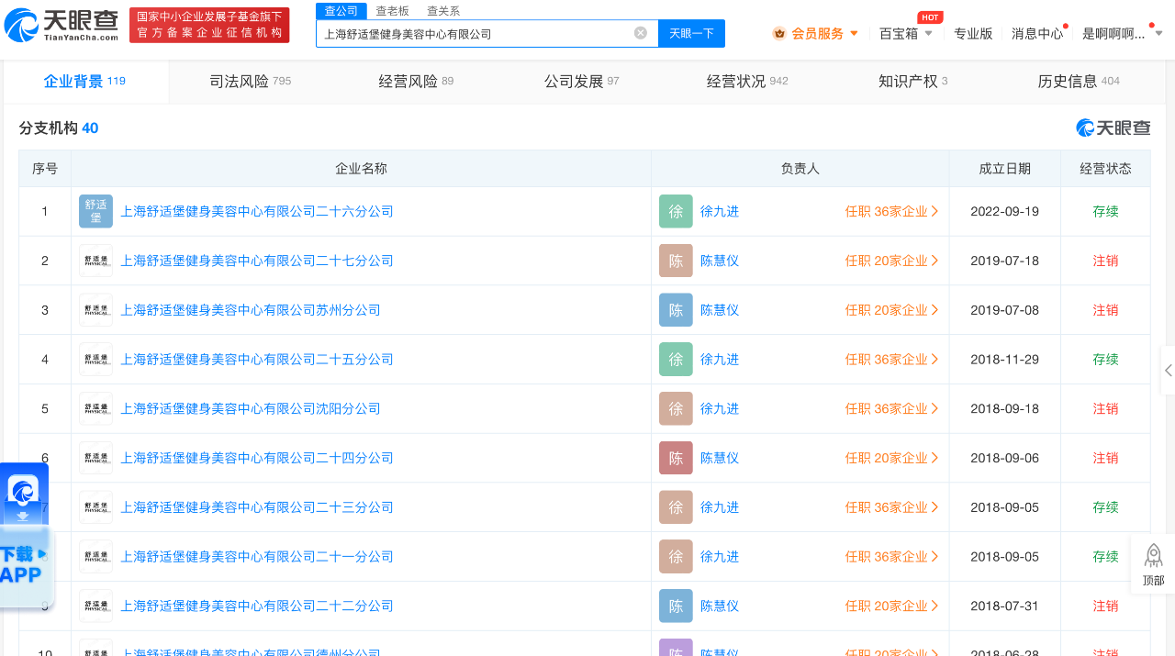Select the 查老板 search mode tab

[392, 11]
